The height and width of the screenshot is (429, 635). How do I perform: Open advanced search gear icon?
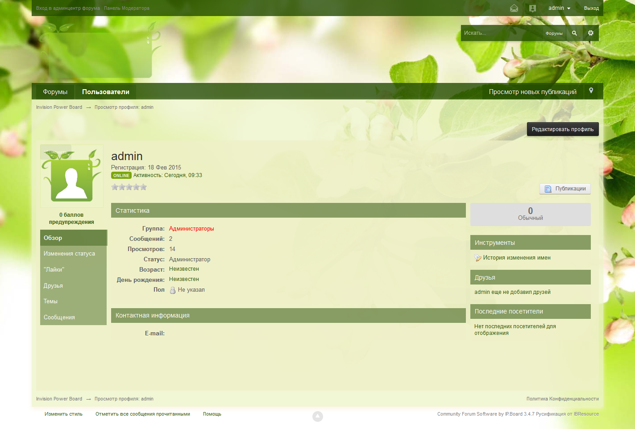coord(590,33)
